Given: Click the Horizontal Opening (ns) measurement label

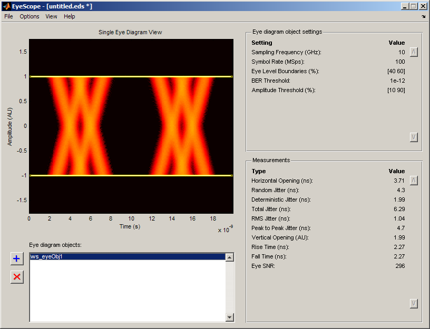Looking at the screenshot, I should coord(282,181).
